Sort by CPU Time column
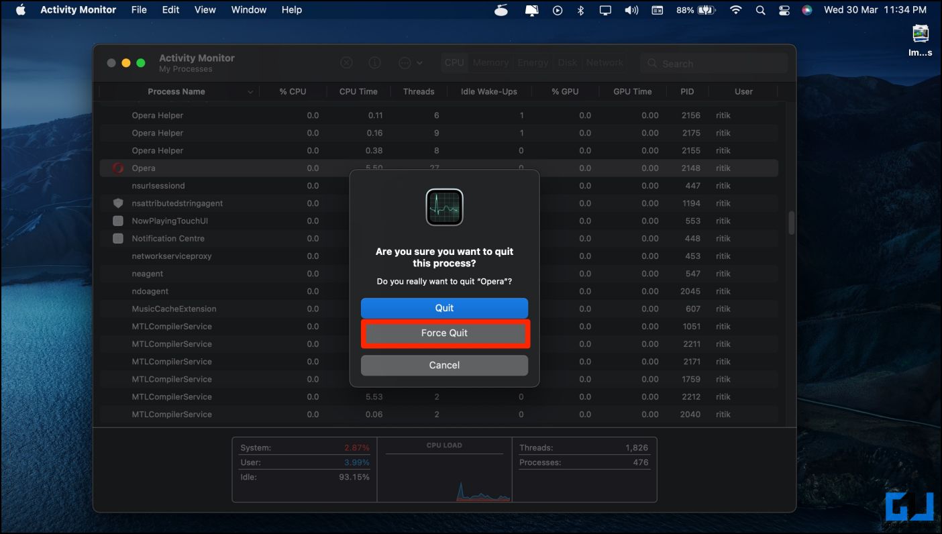Viewport: 942px width, 534px height. tap(358, 91)
